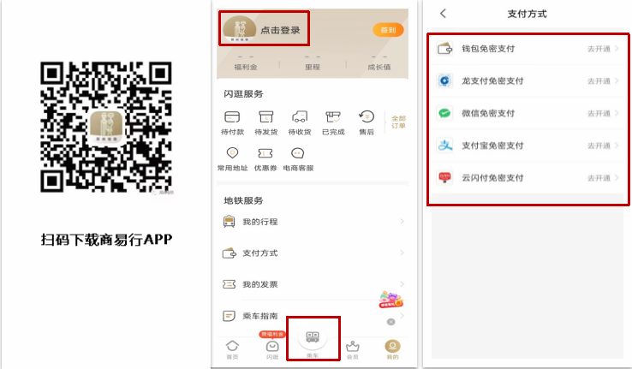Go back from 支付方式 page

443,14
